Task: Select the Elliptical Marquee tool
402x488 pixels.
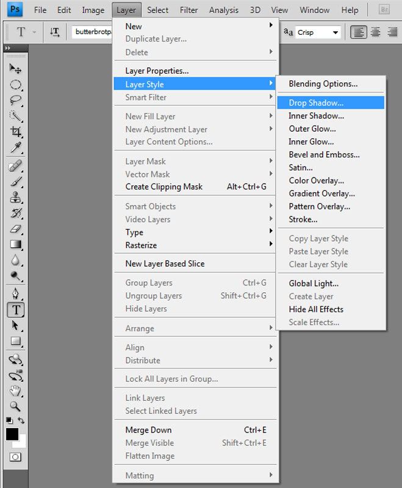Action: tap(15, 85)
